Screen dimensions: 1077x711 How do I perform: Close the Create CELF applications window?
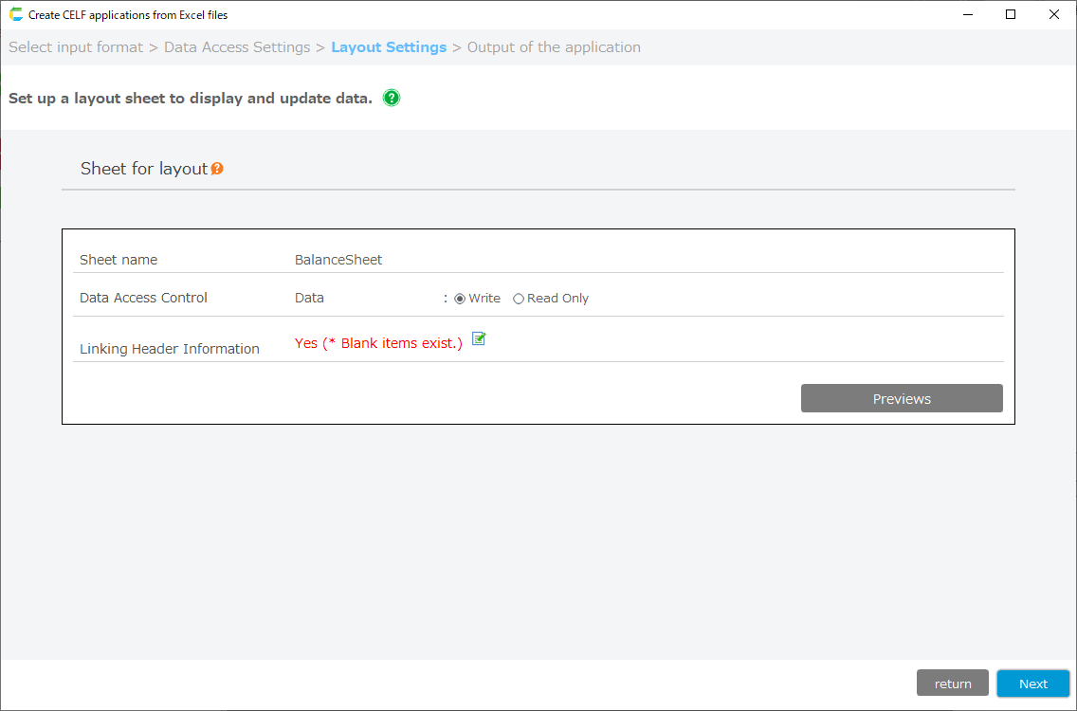(x=1054, y=14)
